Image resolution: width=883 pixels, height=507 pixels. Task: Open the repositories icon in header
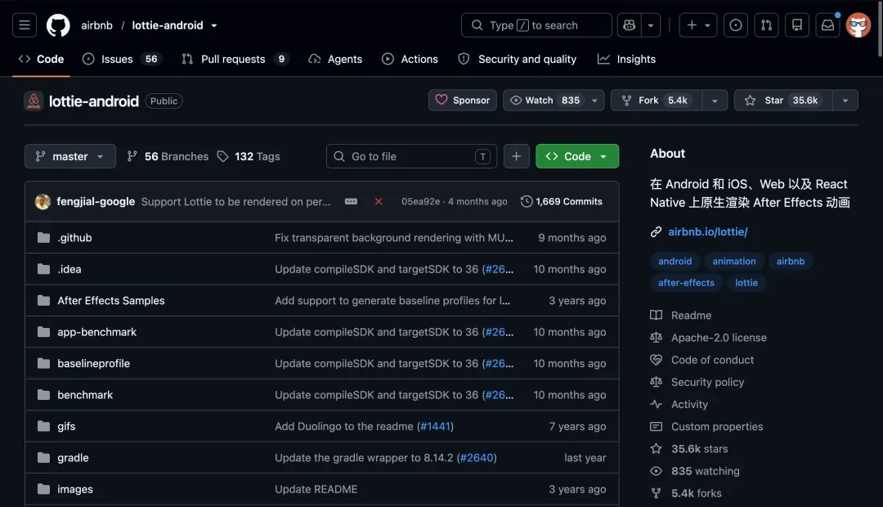(x=797, y=25)
